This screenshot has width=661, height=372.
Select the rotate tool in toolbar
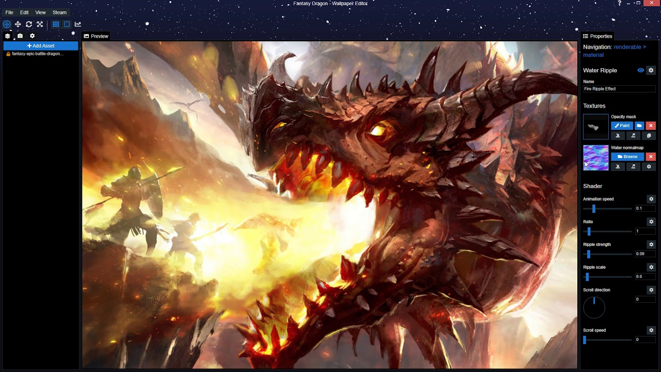point(29,24)
